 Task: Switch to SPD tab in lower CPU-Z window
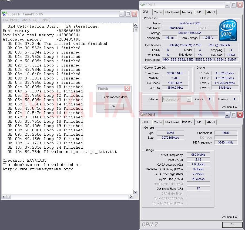click(x=199, y=122)
